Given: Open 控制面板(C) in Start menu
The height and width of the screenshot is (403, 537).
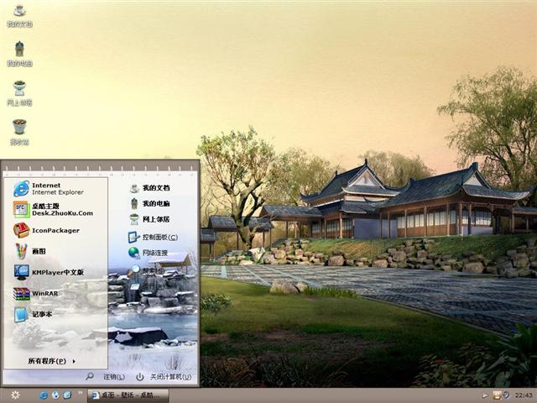Looking at the screenshot, I should pyautogui.click(x=153, y=237).
